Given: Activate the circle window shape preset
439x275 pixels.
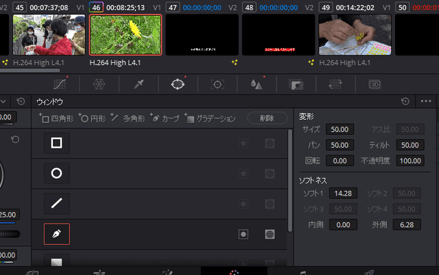Looking at the screenshot, I should (x=56, y=173).
